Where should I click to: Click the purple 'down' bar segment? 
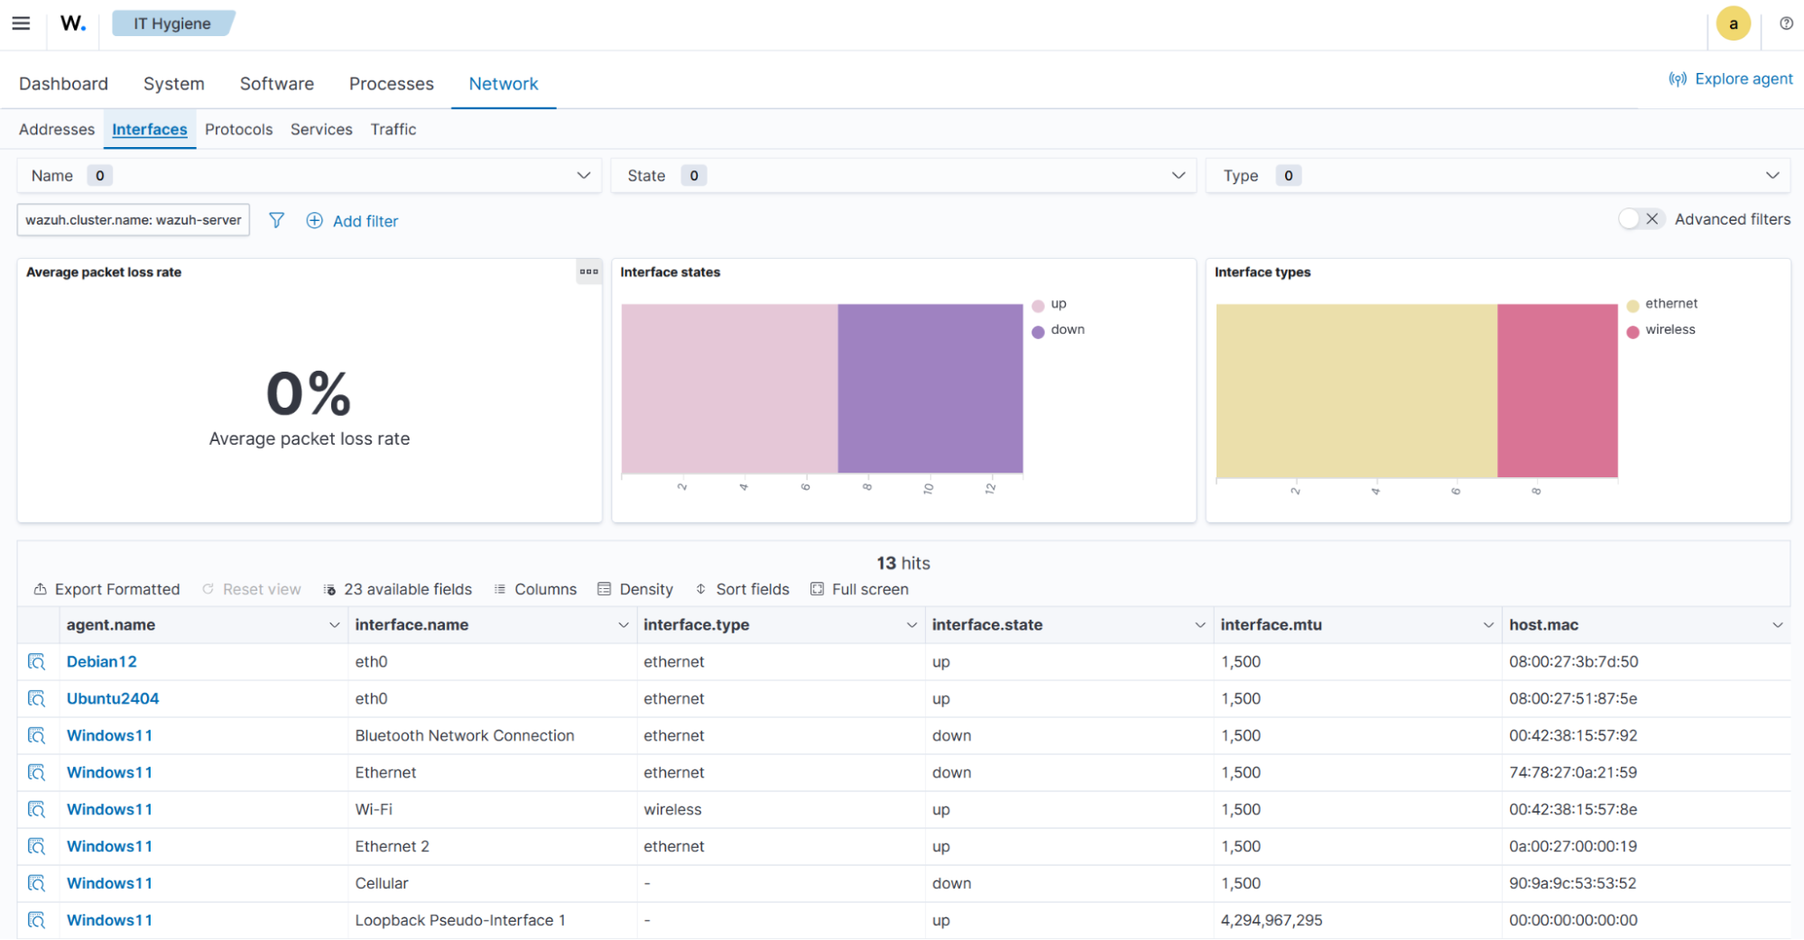[x=930, y=388]
